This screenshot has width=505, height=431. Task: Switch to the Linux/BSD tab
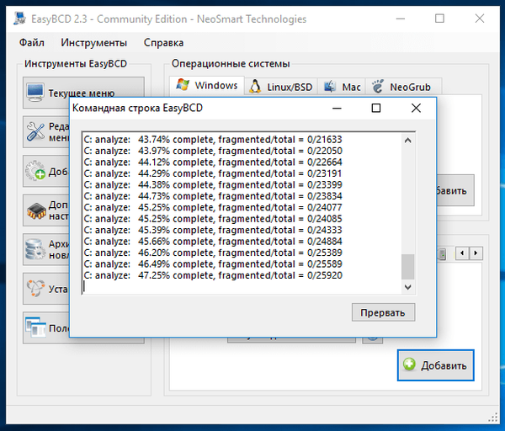(279, 87)
